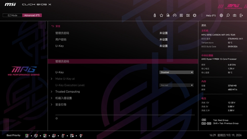The width and height of the screenshot is (247, 139).
Task: Open Favorites with the star icon
Action: point(161,15)
